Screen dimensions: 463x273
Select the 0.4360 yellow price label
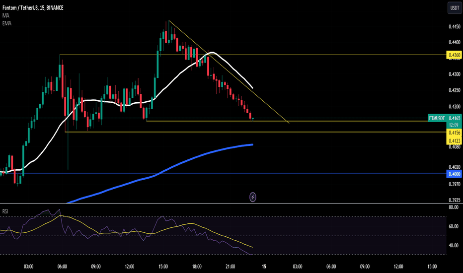(454, 55)
